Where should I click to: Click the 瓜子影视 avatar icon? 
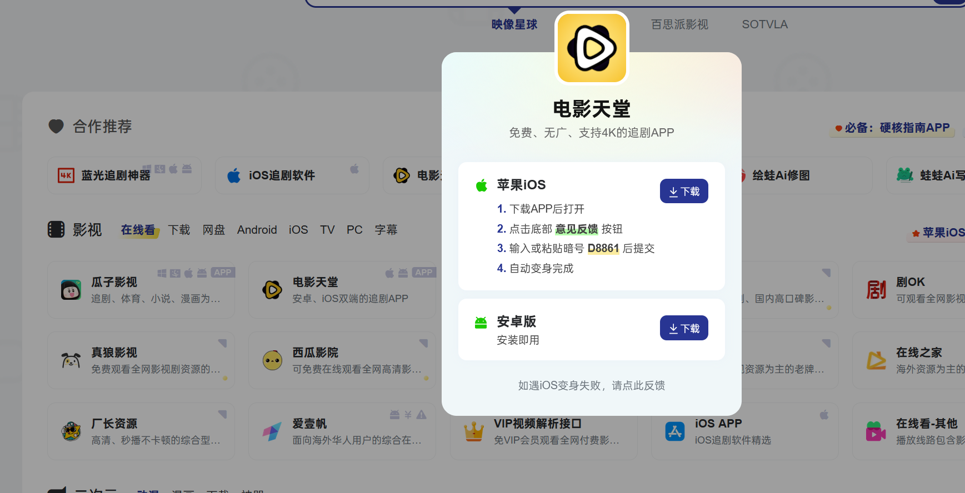coord(71,290)
